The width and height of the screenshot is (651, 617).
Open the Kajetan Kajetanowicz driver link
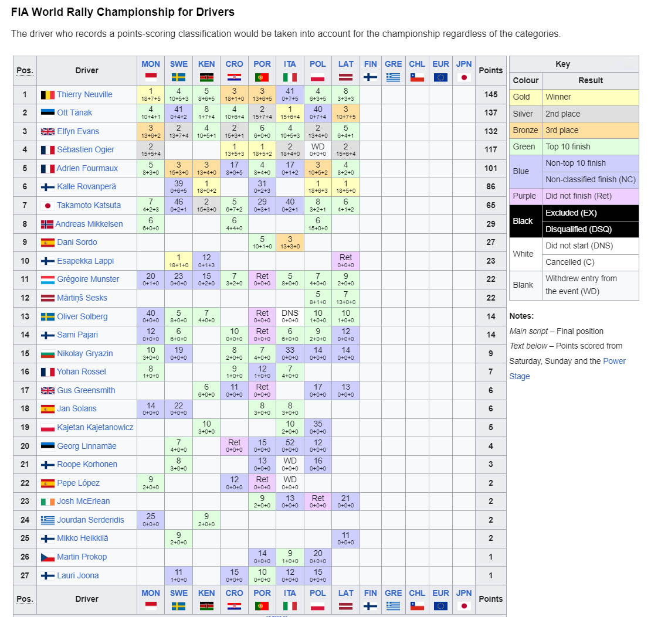[95, 427]
